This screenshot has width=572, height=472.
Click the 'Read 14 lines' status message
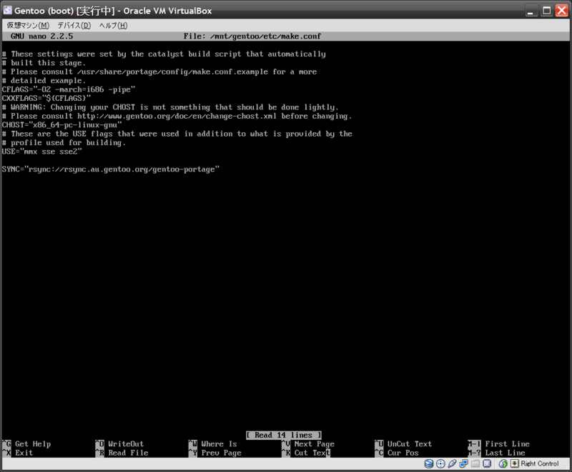pyautogui.click(x=283, y=435)
